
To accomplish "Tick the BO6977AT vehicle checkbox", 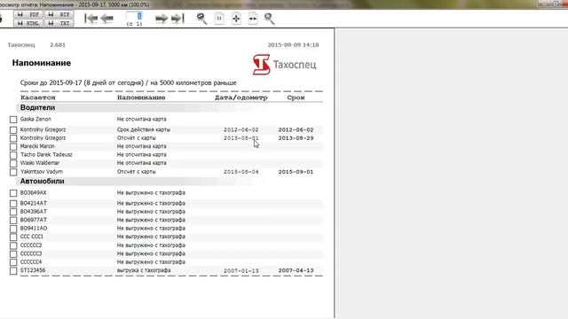I will coord(13,221).
